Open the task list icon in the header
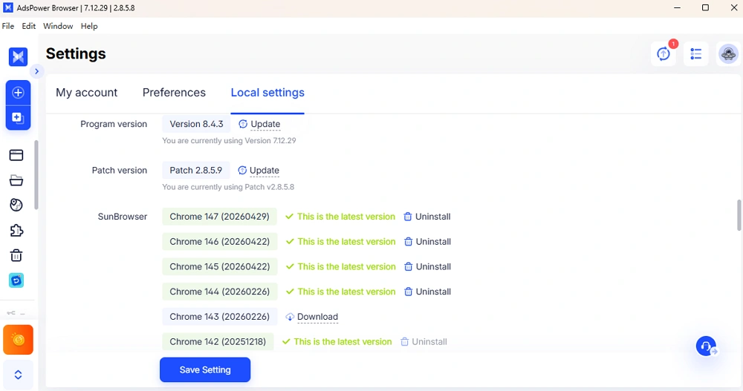Image resolution: width=743 pixels, height=391 pixels. [695, 54]
